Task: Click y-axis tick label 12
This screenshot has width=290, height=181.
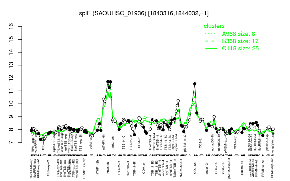Action: click(x=11, y=78)
